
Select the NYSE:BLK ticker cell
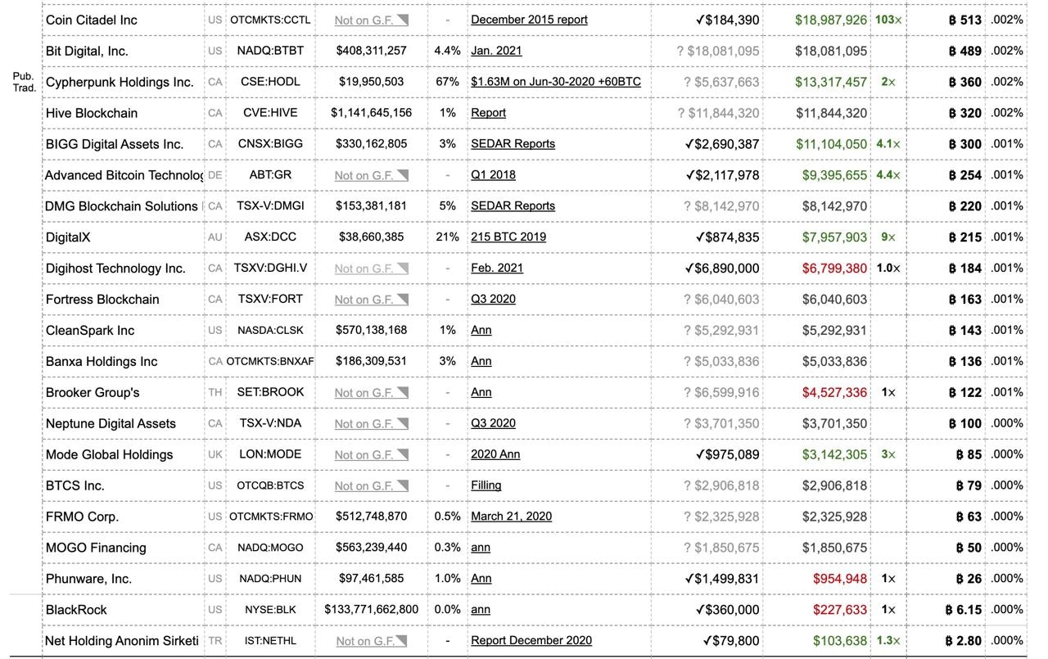(x=271, y=609)
